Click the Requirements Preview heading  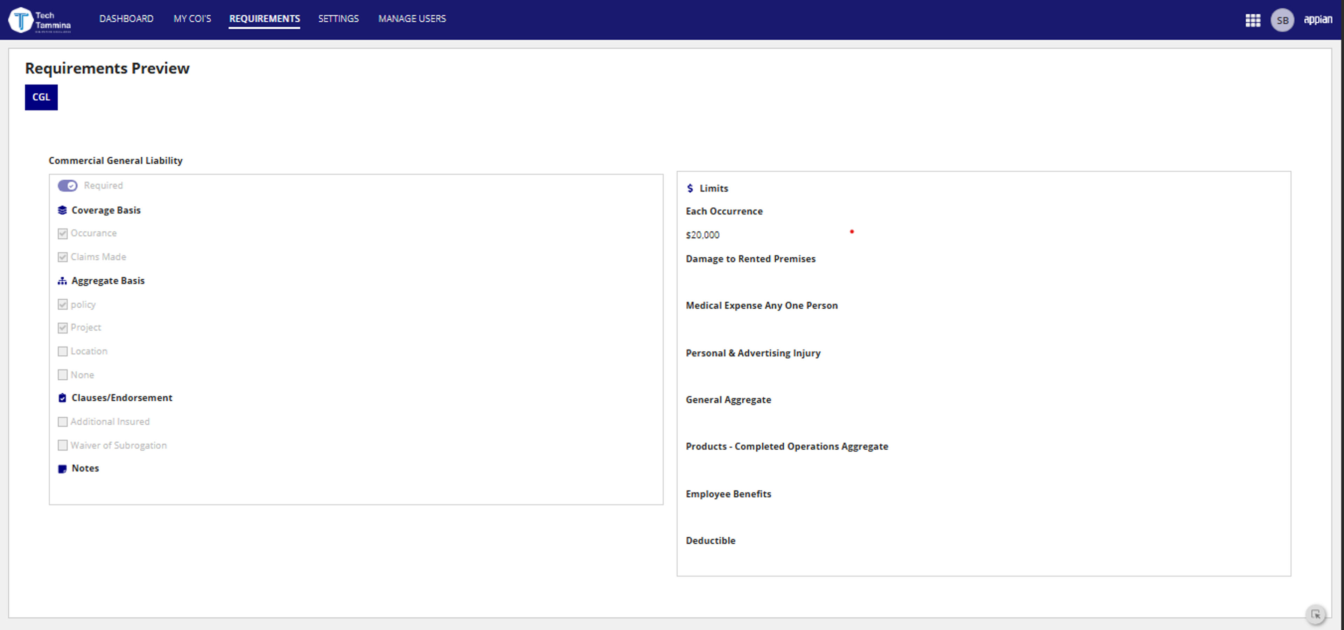107,68
